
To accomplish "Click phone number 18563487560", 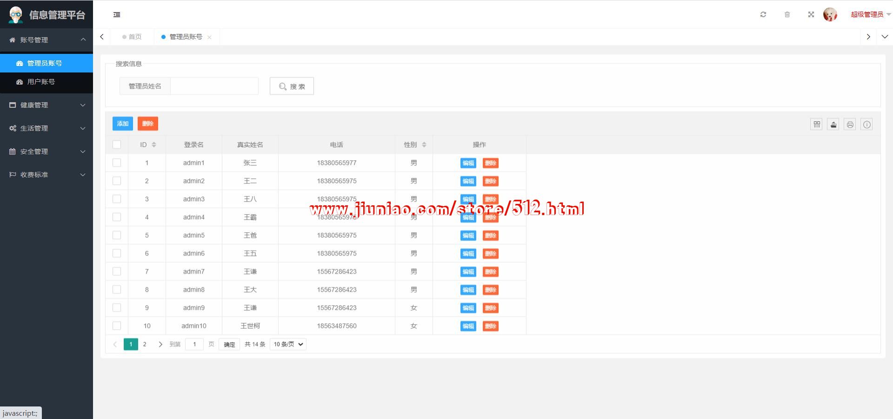I will pyautogui.click(x=337, y=326).
